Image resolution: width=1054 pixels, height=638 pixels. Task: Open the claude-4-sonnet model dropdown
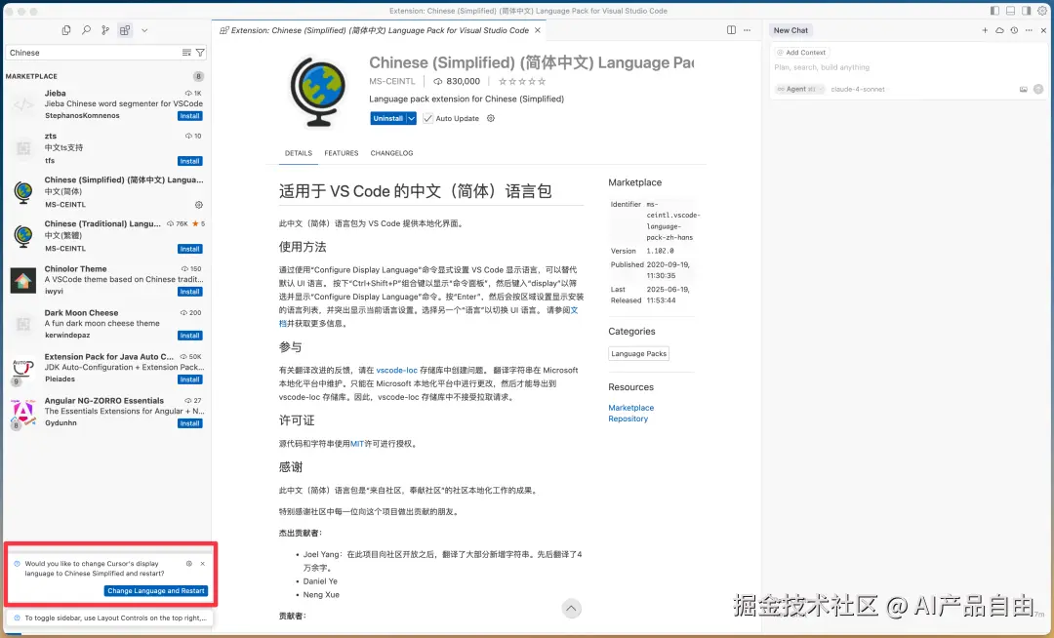858,89
